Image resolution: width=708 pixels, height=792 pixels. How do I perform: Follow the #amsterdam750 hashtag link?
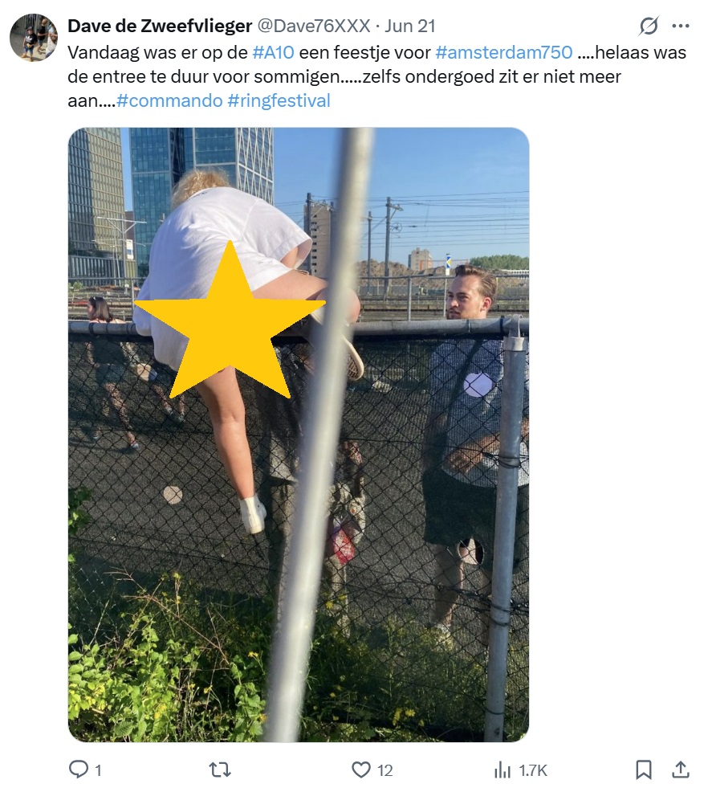point(504,52)
